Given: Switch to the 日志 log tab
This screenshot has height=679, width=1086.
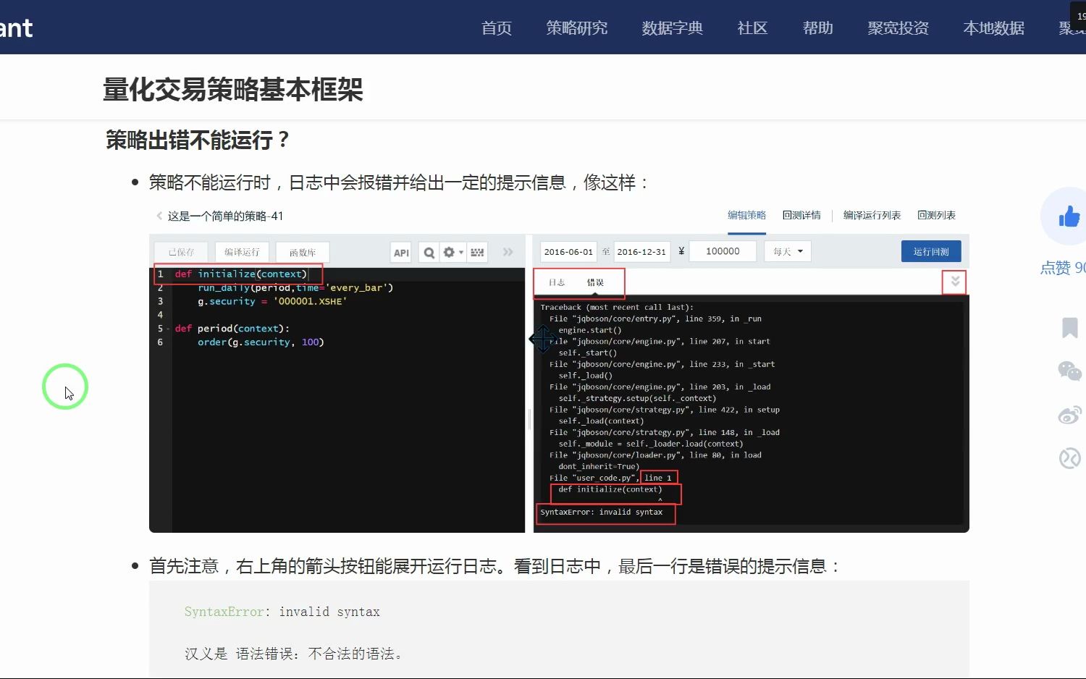Looking at the screenshot, I should (557, 282).
